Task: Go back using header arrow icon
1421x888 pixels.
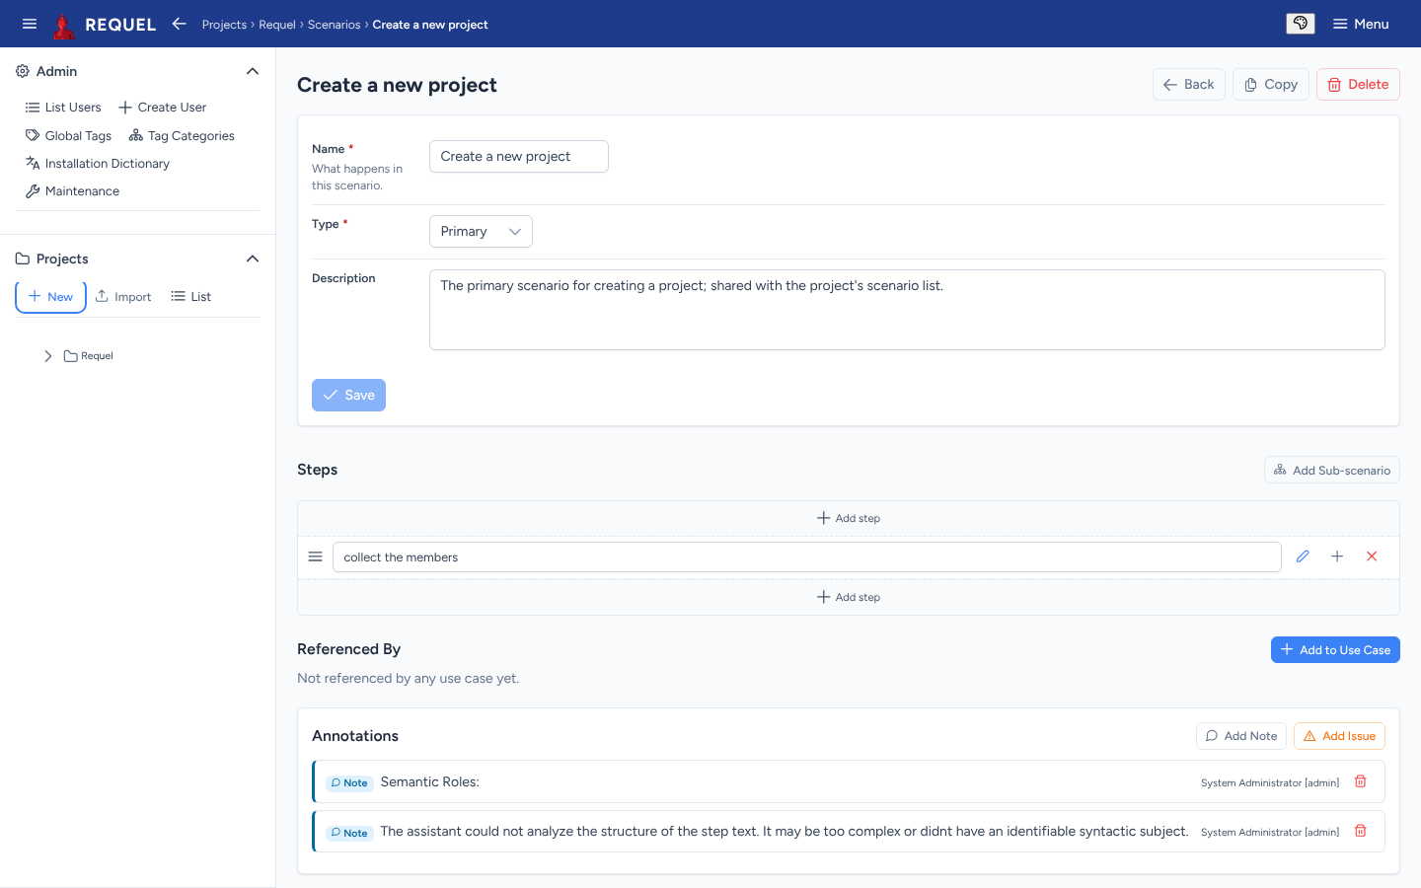Action: [179, 24]
